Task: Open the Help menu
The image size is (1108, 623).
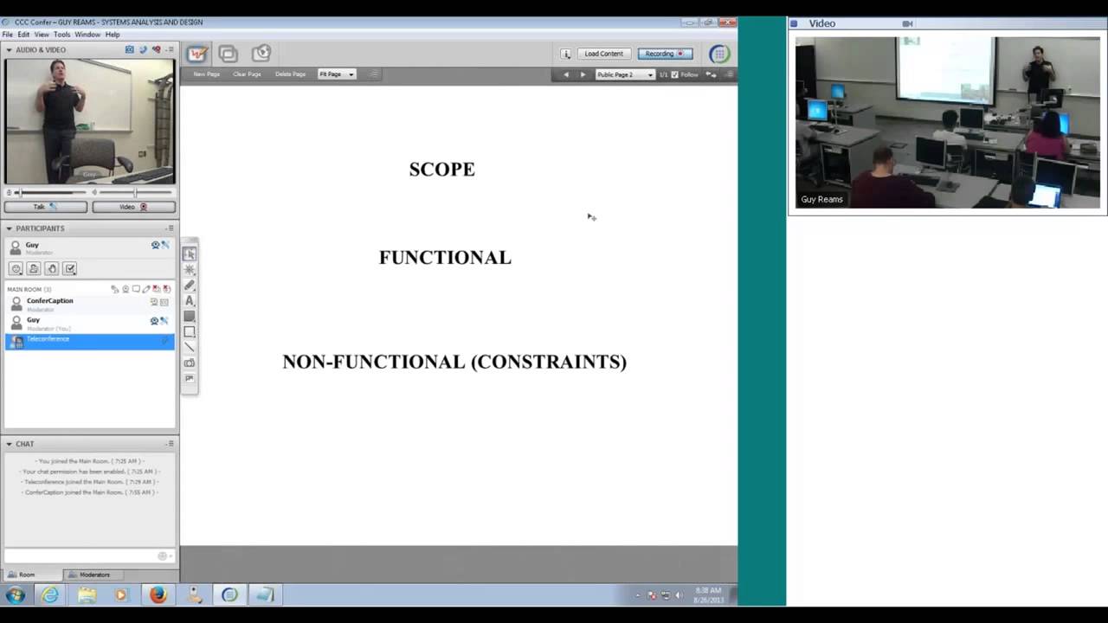Action: click(113, 35)
